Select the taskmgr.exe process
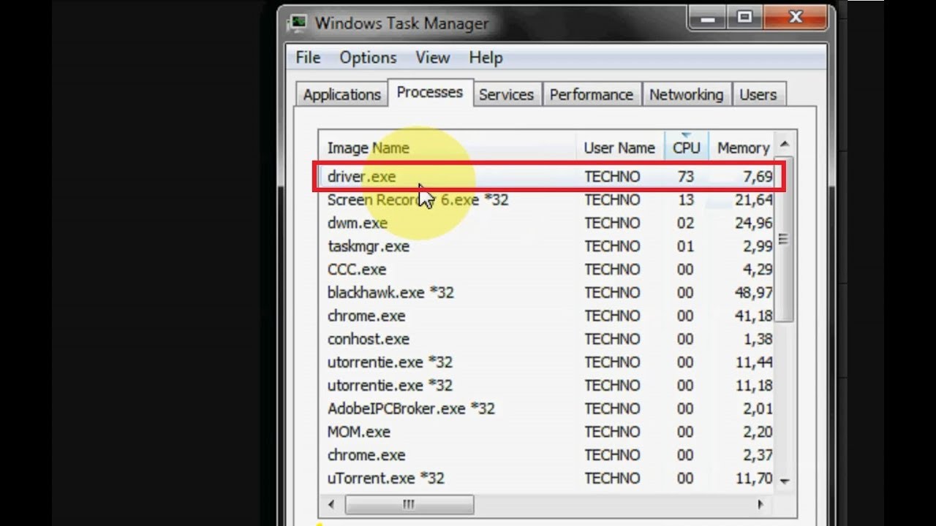The width and height of the screenshot is (936, 526). (547, 246)
